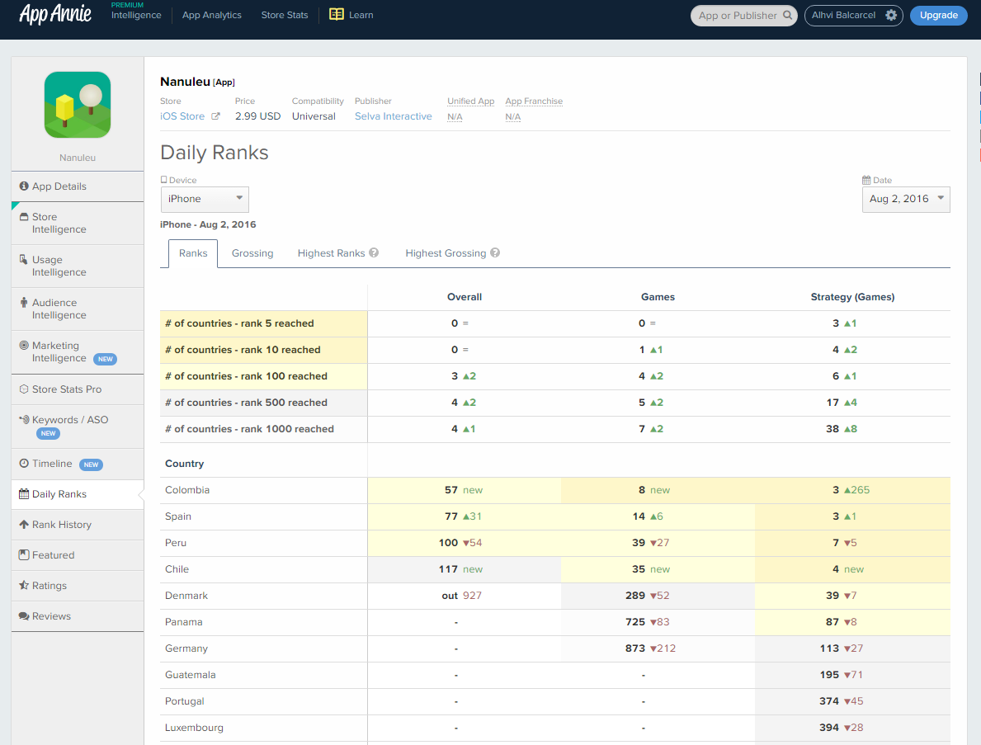Click the Strategy (Games) column header
981x745 pixels.
click(x=853, y=297)
